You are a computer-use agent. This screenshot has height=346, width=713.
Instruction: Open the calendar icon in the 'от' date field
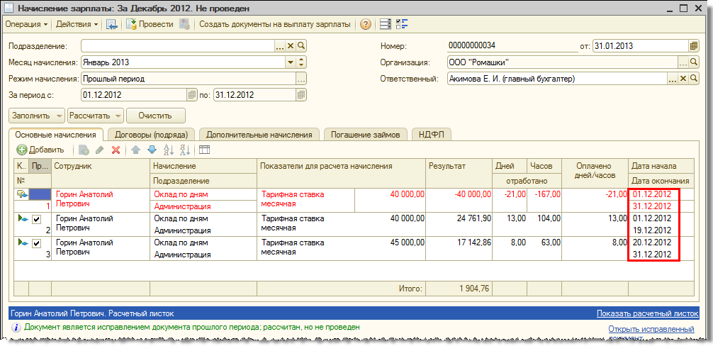coord(693,46)
